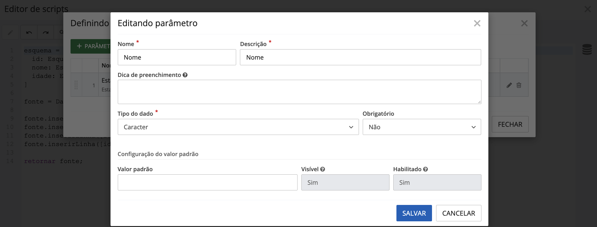The height and width of the screenshot is (227, 597).
Task: Click the pencil icon in the editor toolbar
Action: [10, 32]
